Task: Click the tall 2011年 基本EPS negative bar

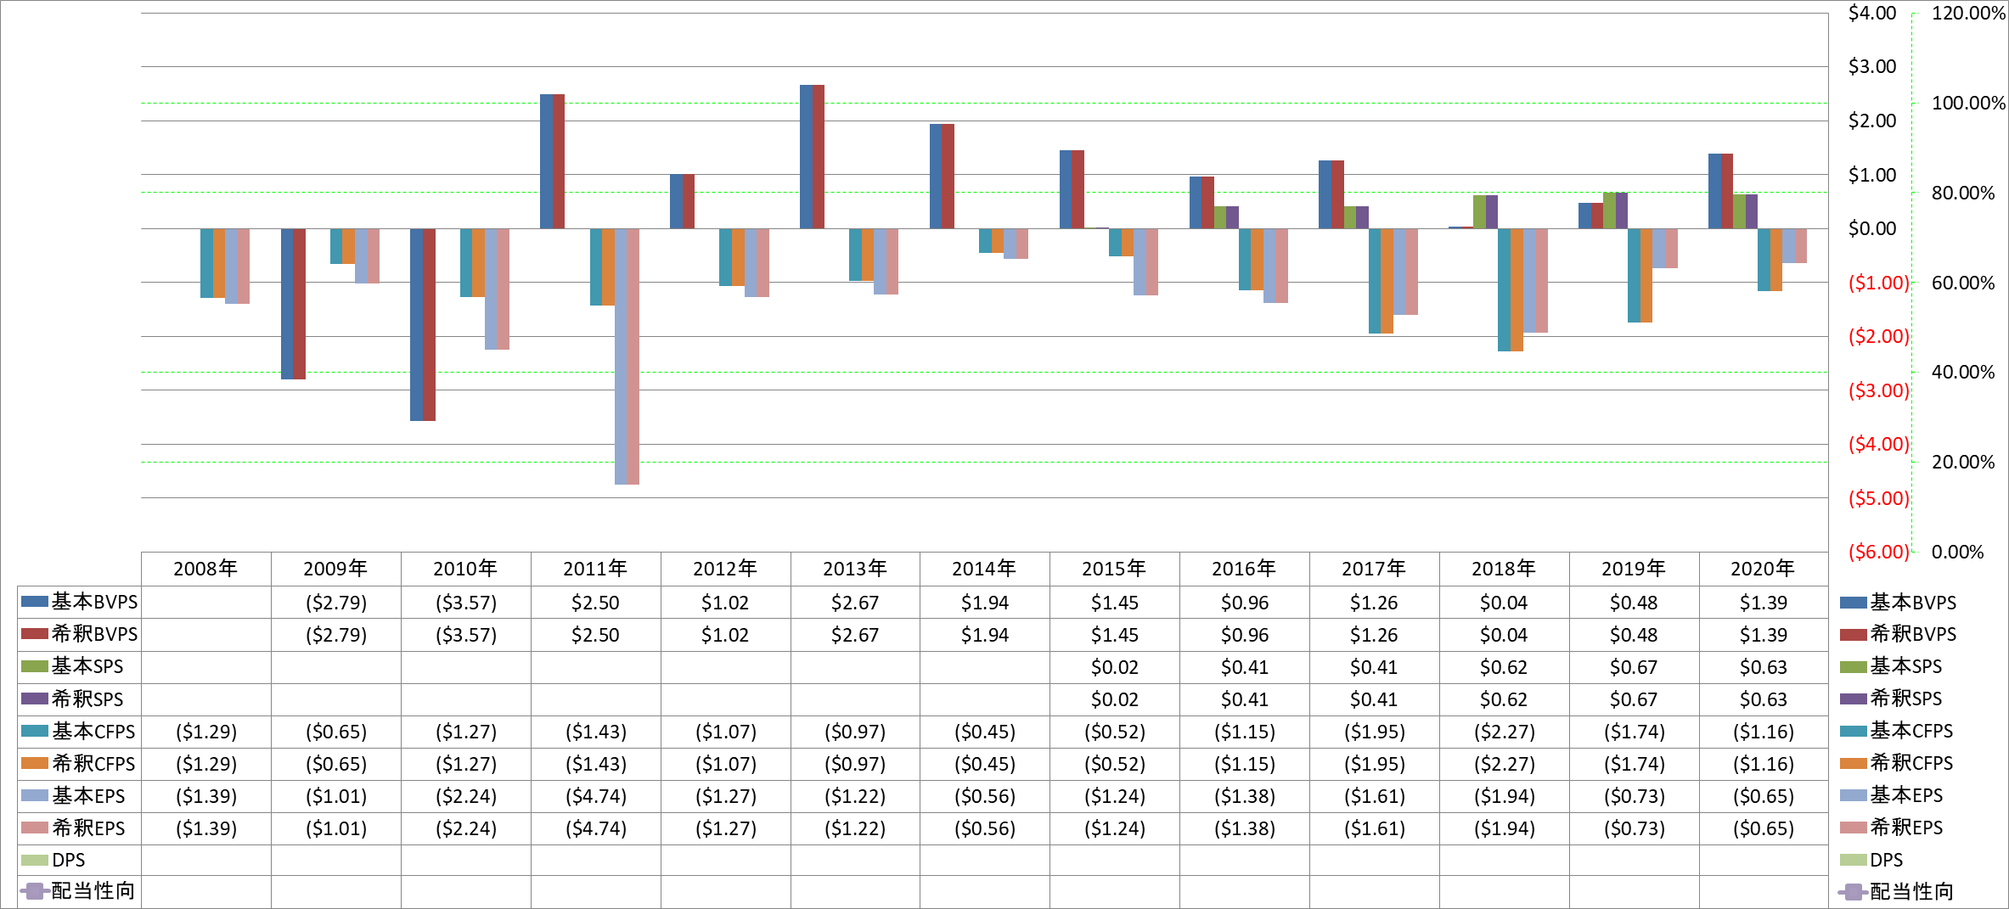Action: point(621,356)
